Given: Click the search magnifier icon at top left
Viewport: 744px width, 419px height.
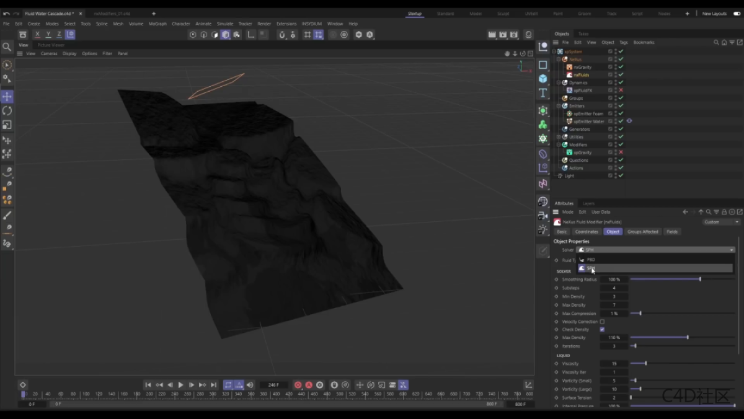Looking at the screenshot, I should pos(7,46).
